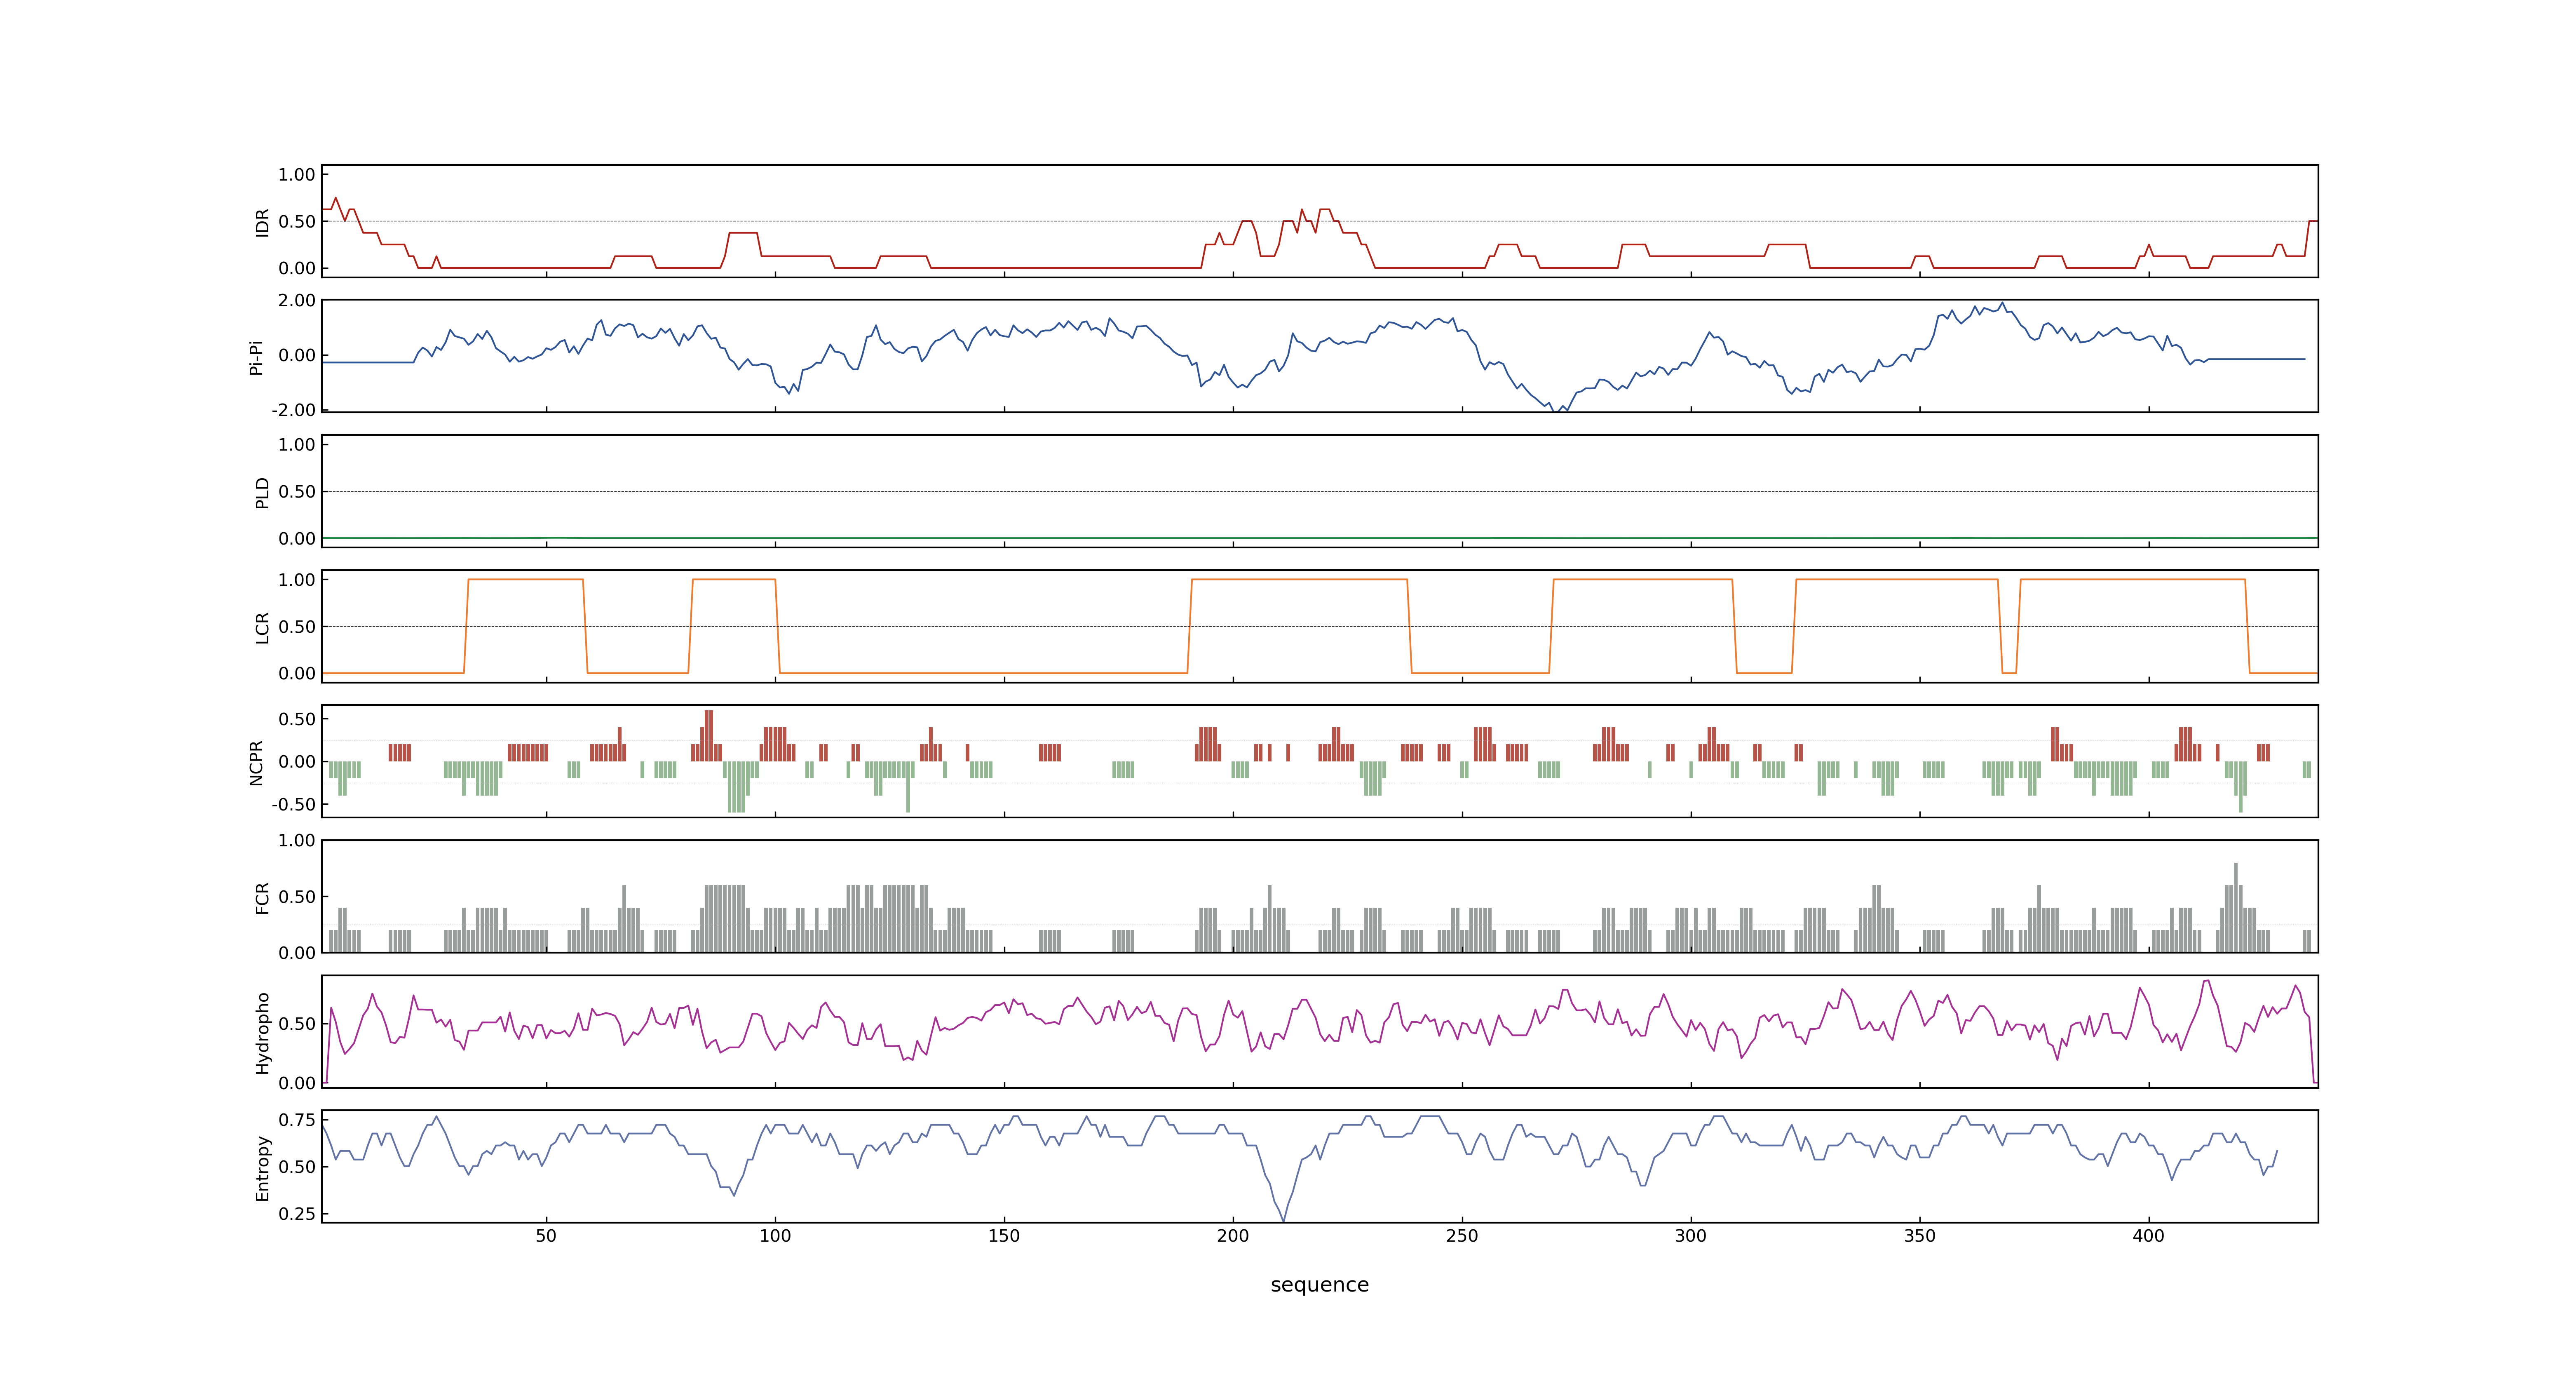Click x-axis tick label 300
Screen dimensions: 2576x1374
[x=1691, y=1236]
